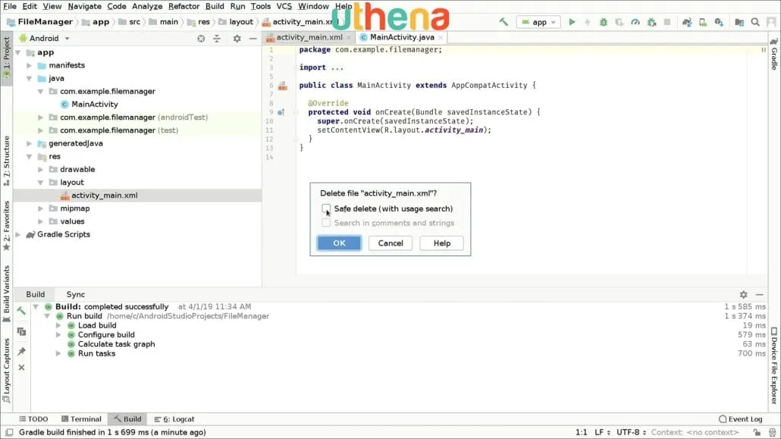
Task: Hide the Build panel with minus icon
Action: (x=759, y=294)
